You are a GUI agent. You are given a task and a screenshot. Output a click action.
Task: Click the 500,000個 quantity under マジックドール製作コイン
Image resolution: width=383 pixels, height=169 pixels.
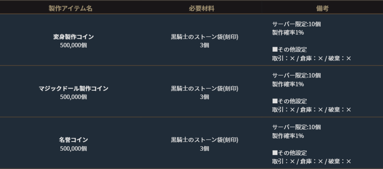pyautogui.click(x=73, y=97)
